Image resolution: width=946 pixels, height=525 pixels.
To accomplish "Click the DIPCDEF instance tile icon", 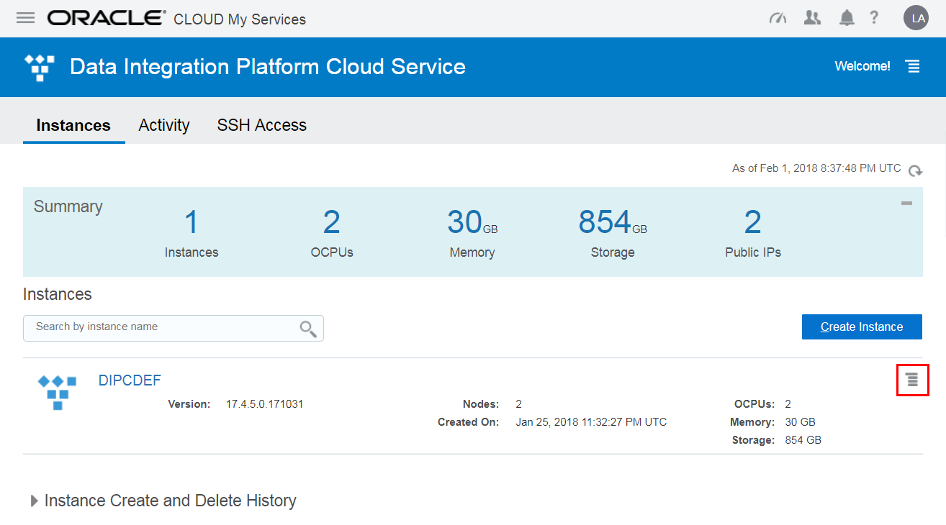I will [x=57, y=392].
